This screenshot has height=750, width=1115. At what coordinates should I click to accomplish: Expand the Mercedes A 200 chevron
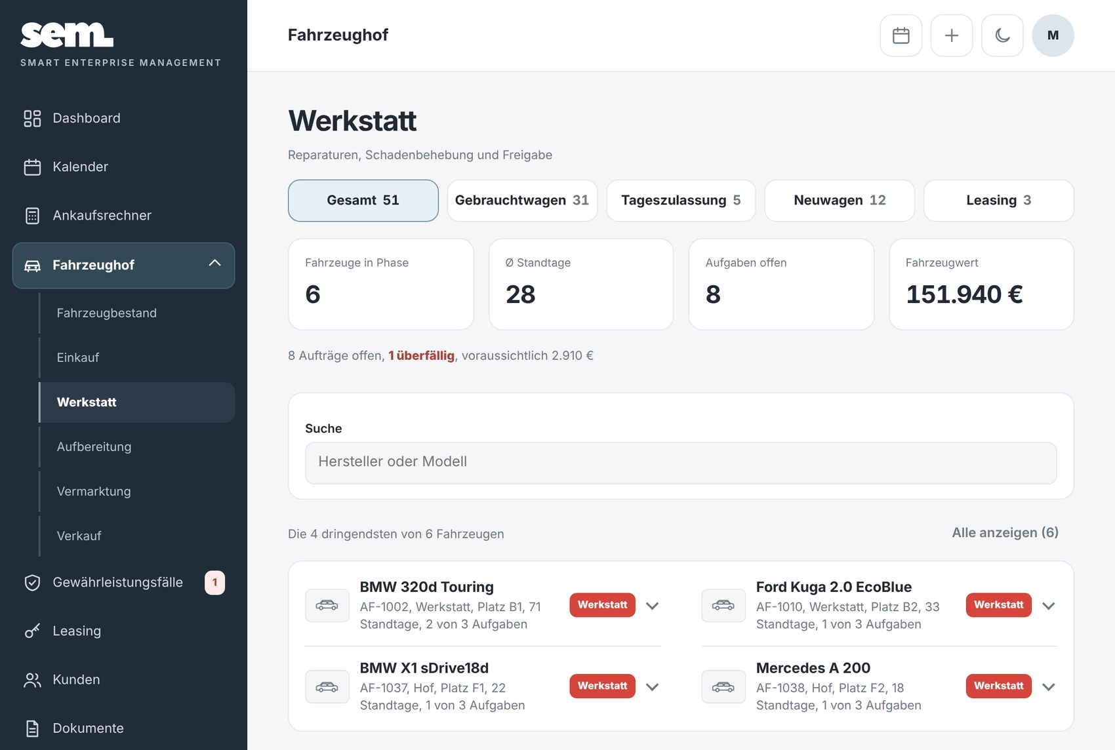(x=1048, y=686)
